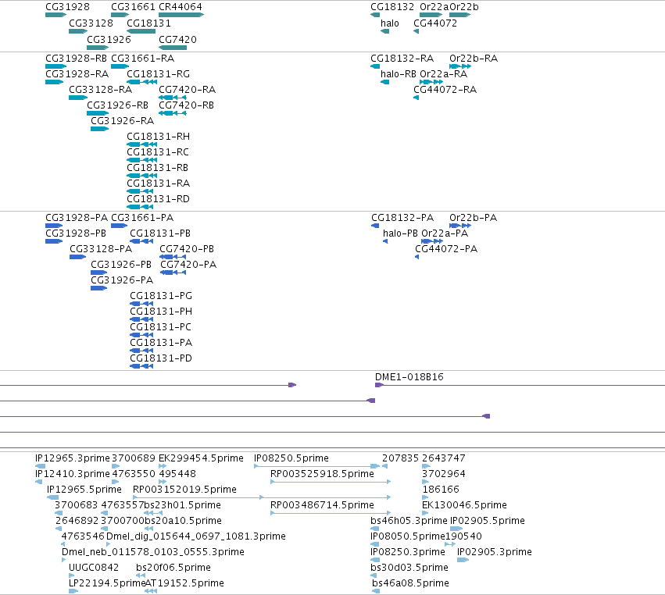Viewport: 665px width, 595px height.
Task: Click protein CG33128-PA
Action: (101, 249)
